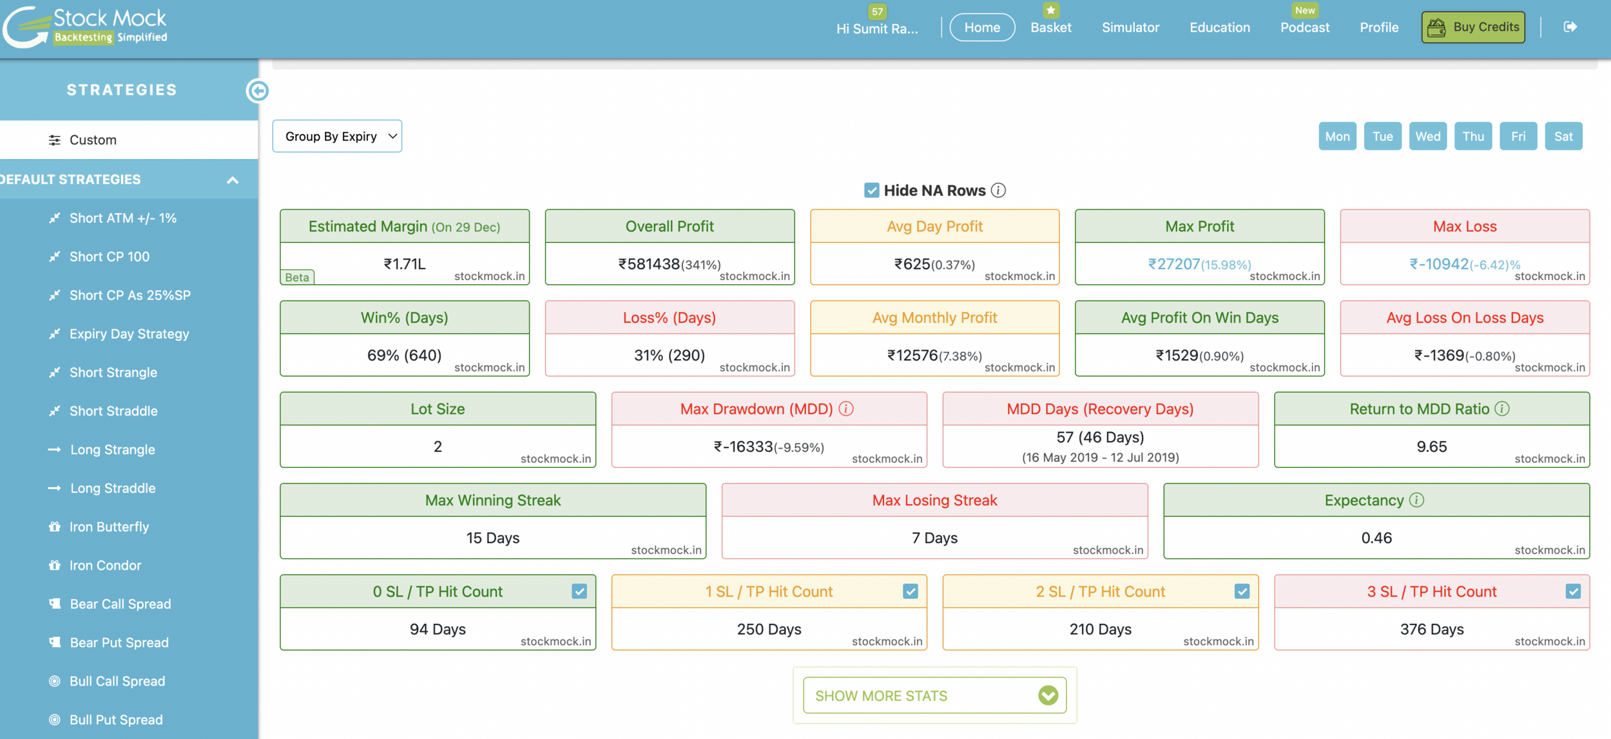Click the logout icon in header
Viewport: 1611px width, 739px height.
coord(1570,27)
